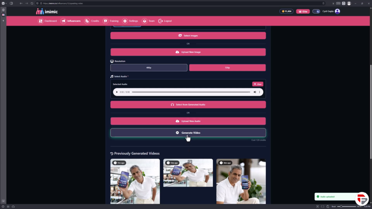Click the imimic logo in the header

47,11
